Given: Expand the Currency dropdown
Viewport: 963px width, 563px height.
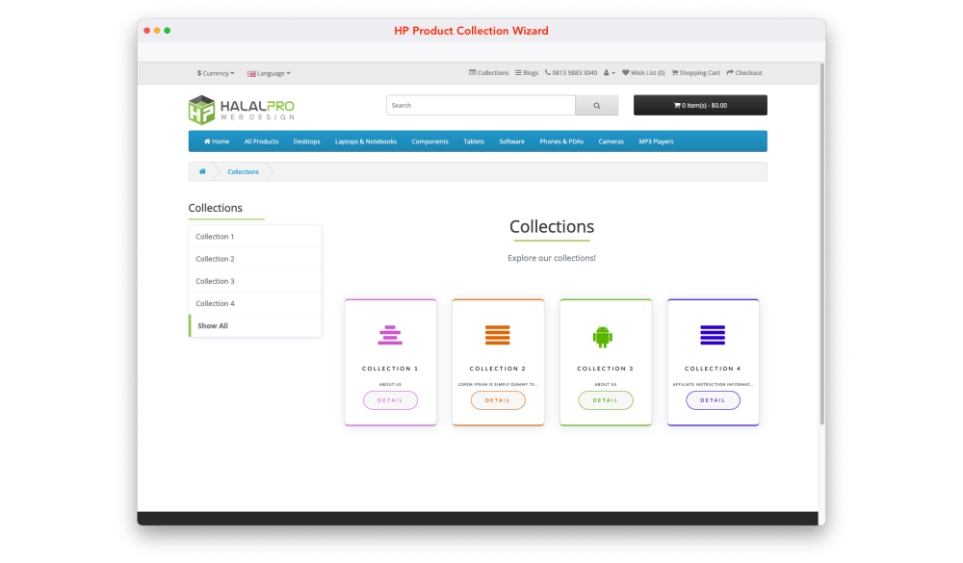Looking at the screenshot, I should [216, 73].
